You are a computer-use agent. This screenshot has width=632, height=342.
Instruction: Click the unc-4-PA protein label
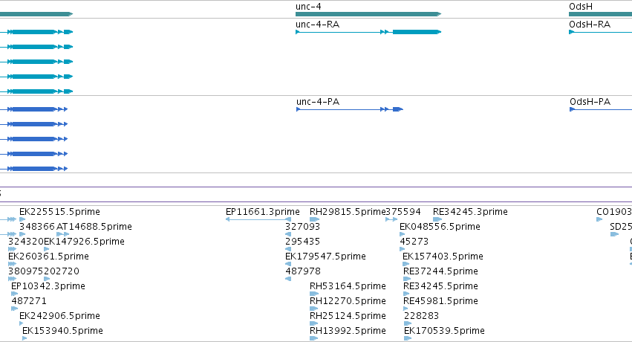(x=318, y=102)
